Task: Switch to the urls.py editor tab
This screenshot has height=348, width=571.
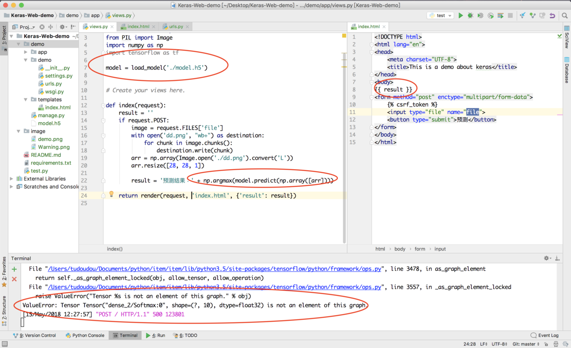Action: [x=175, y=27]
